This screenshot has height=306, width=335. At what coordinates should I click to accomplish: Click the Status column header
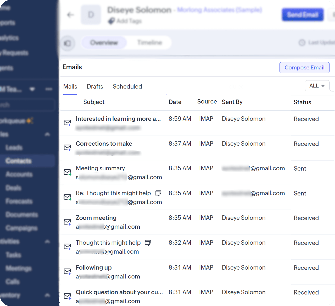pos(302,102)
